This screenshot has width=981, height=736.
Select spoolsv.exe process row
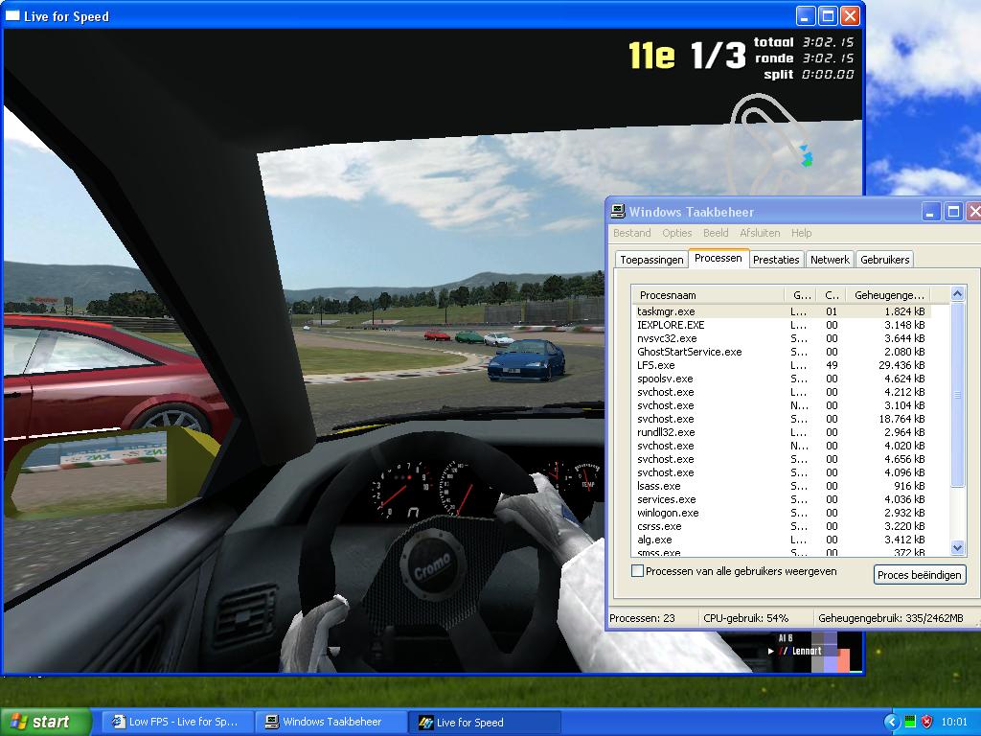tap(782, 379)
